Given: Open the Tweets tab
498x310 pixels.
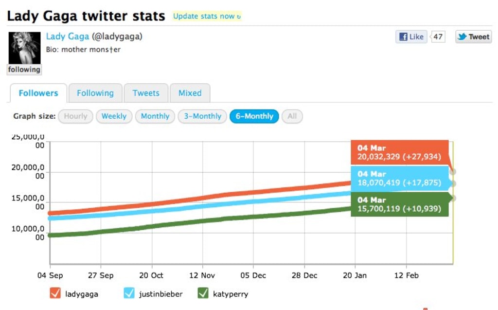Looking at the screenshot, I should click(x=146, y=93).
